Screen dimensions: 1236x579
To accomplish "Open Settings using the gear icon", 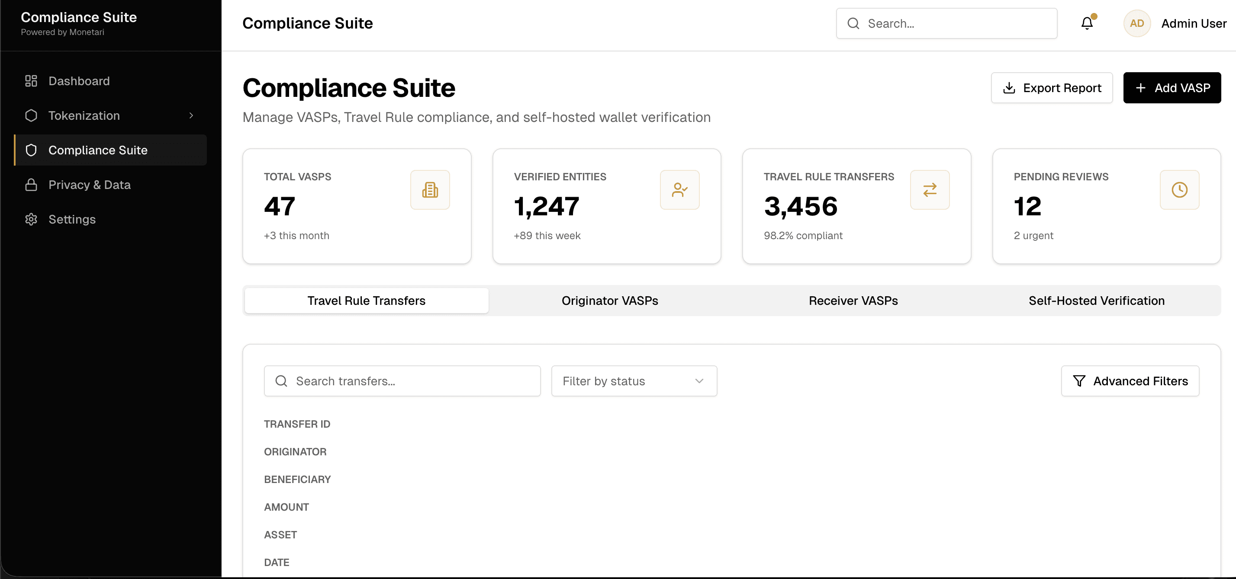I will click(x=31, y=219).
